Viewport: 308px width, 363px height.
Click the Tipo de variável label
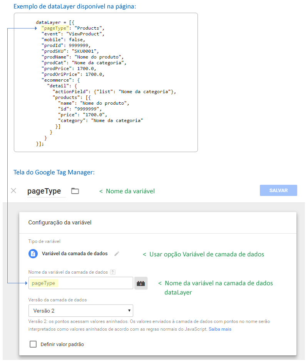click(44, 241)
